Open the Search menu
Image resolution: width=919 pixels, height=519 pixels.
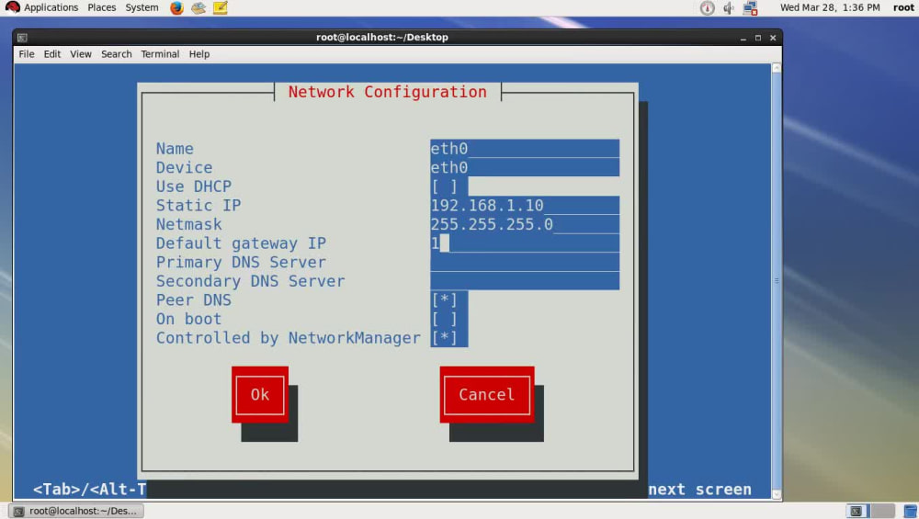pos(116,54)
